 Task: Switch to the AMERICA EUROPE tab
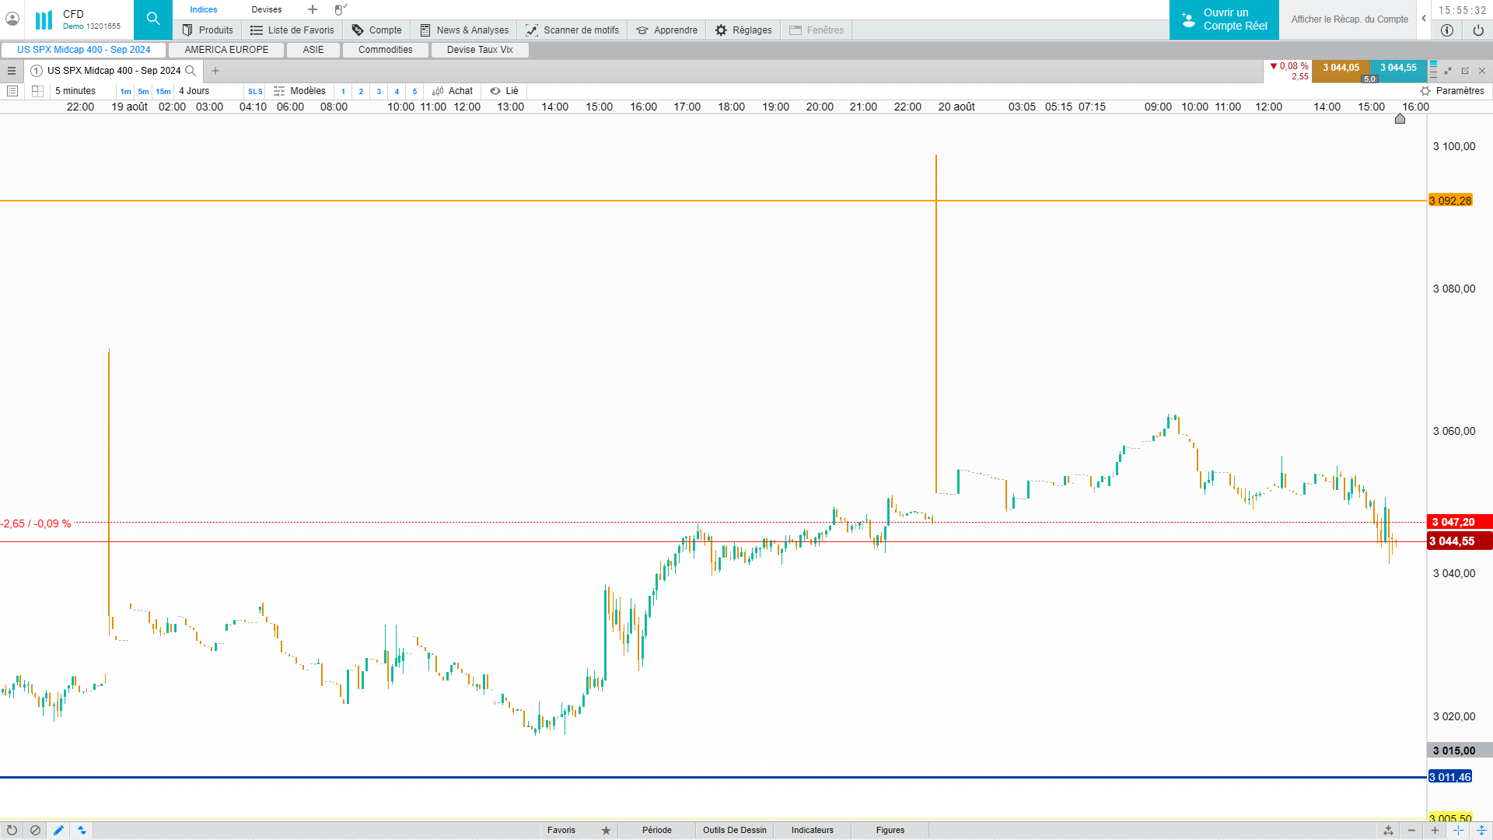[226, 50]
